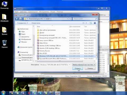Click the Forward arrow in the open dialog
The width and height of the screenshot is (127, 95).
[x=20, y=19]
